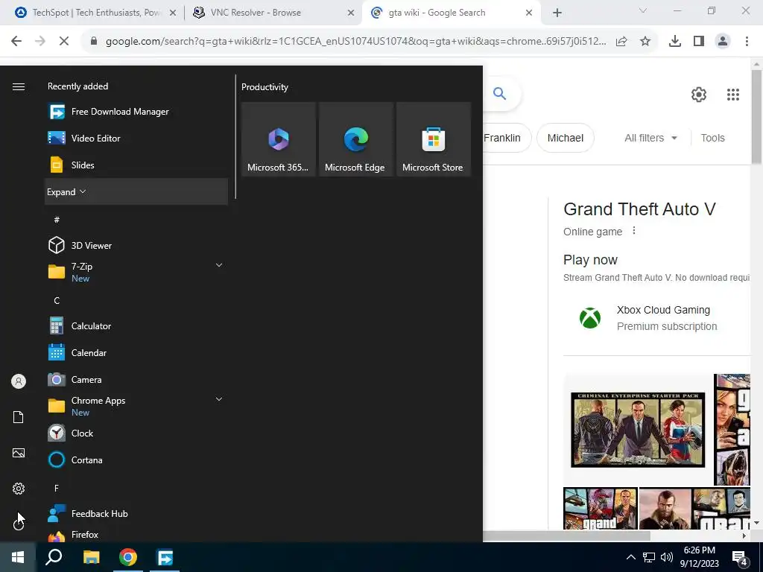Image resolution: width=763 pixels, height=572 pixels.
Task: Open Feedback Hub
Action: [x=136, y=514]
